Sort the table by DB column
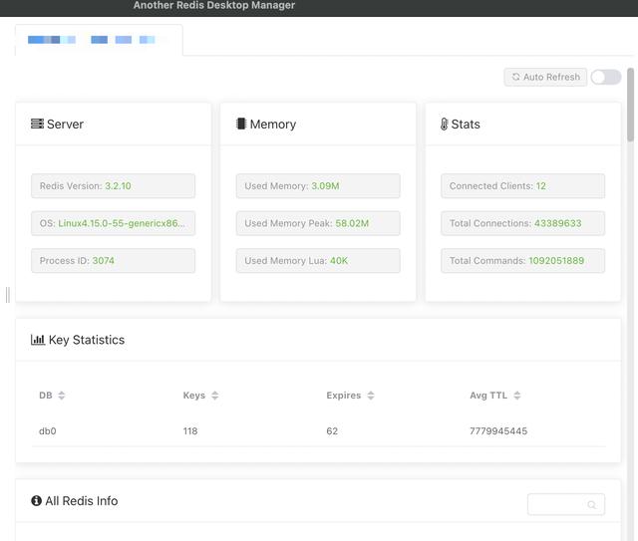Viewport: 638px width, 541px height. click(x=62, y=396)
